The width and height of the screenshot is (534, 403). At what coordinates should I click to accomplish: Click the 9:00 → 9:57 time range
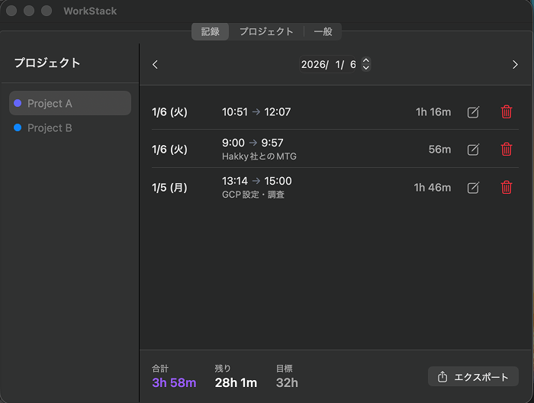point(253,143)
